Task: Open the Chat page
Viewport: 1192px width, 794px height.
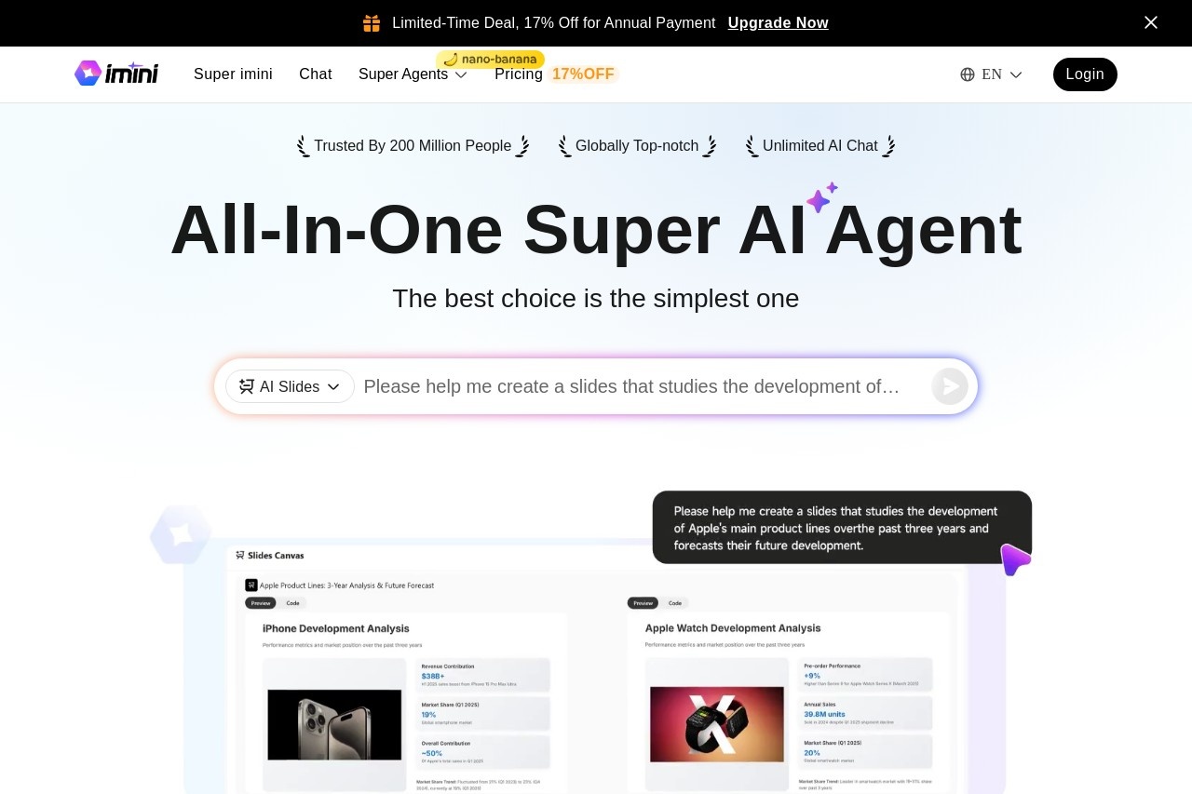Action: point(316,74)
